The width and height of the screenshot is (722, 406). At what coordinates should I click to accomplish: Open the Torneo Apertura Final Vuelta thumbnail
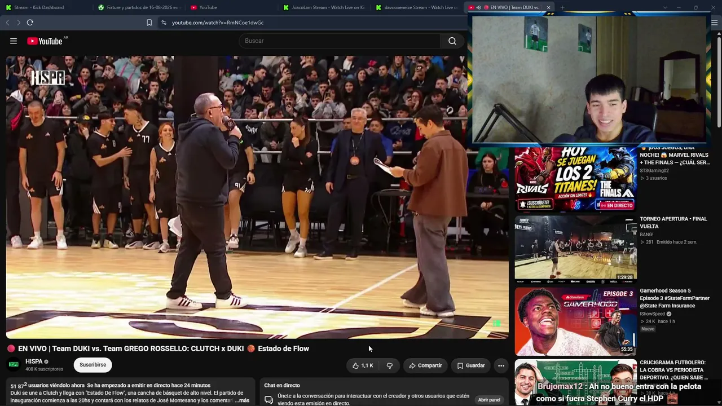(x=575, y=248)
